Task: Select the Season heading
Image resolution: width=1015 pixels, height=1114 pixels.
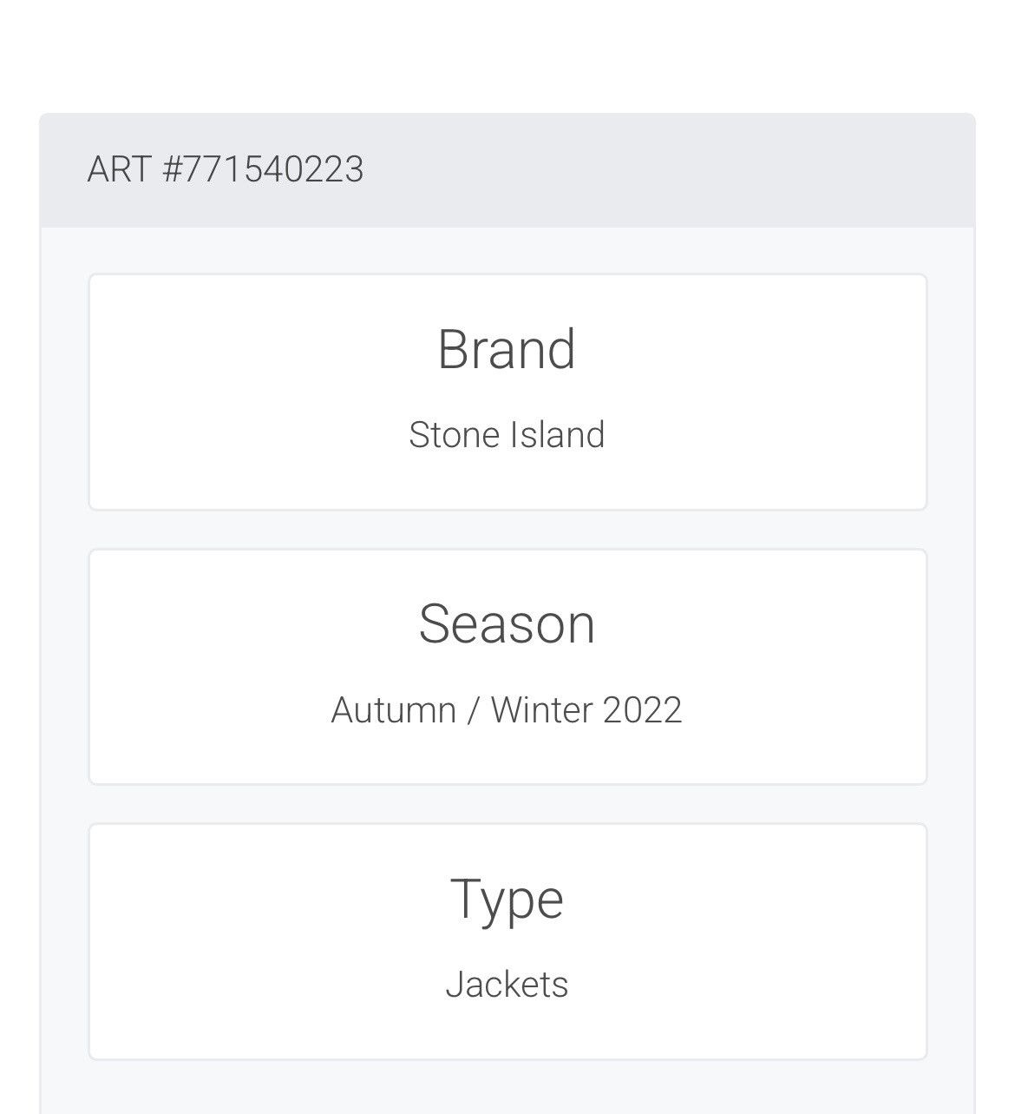Action: point(507,623)
